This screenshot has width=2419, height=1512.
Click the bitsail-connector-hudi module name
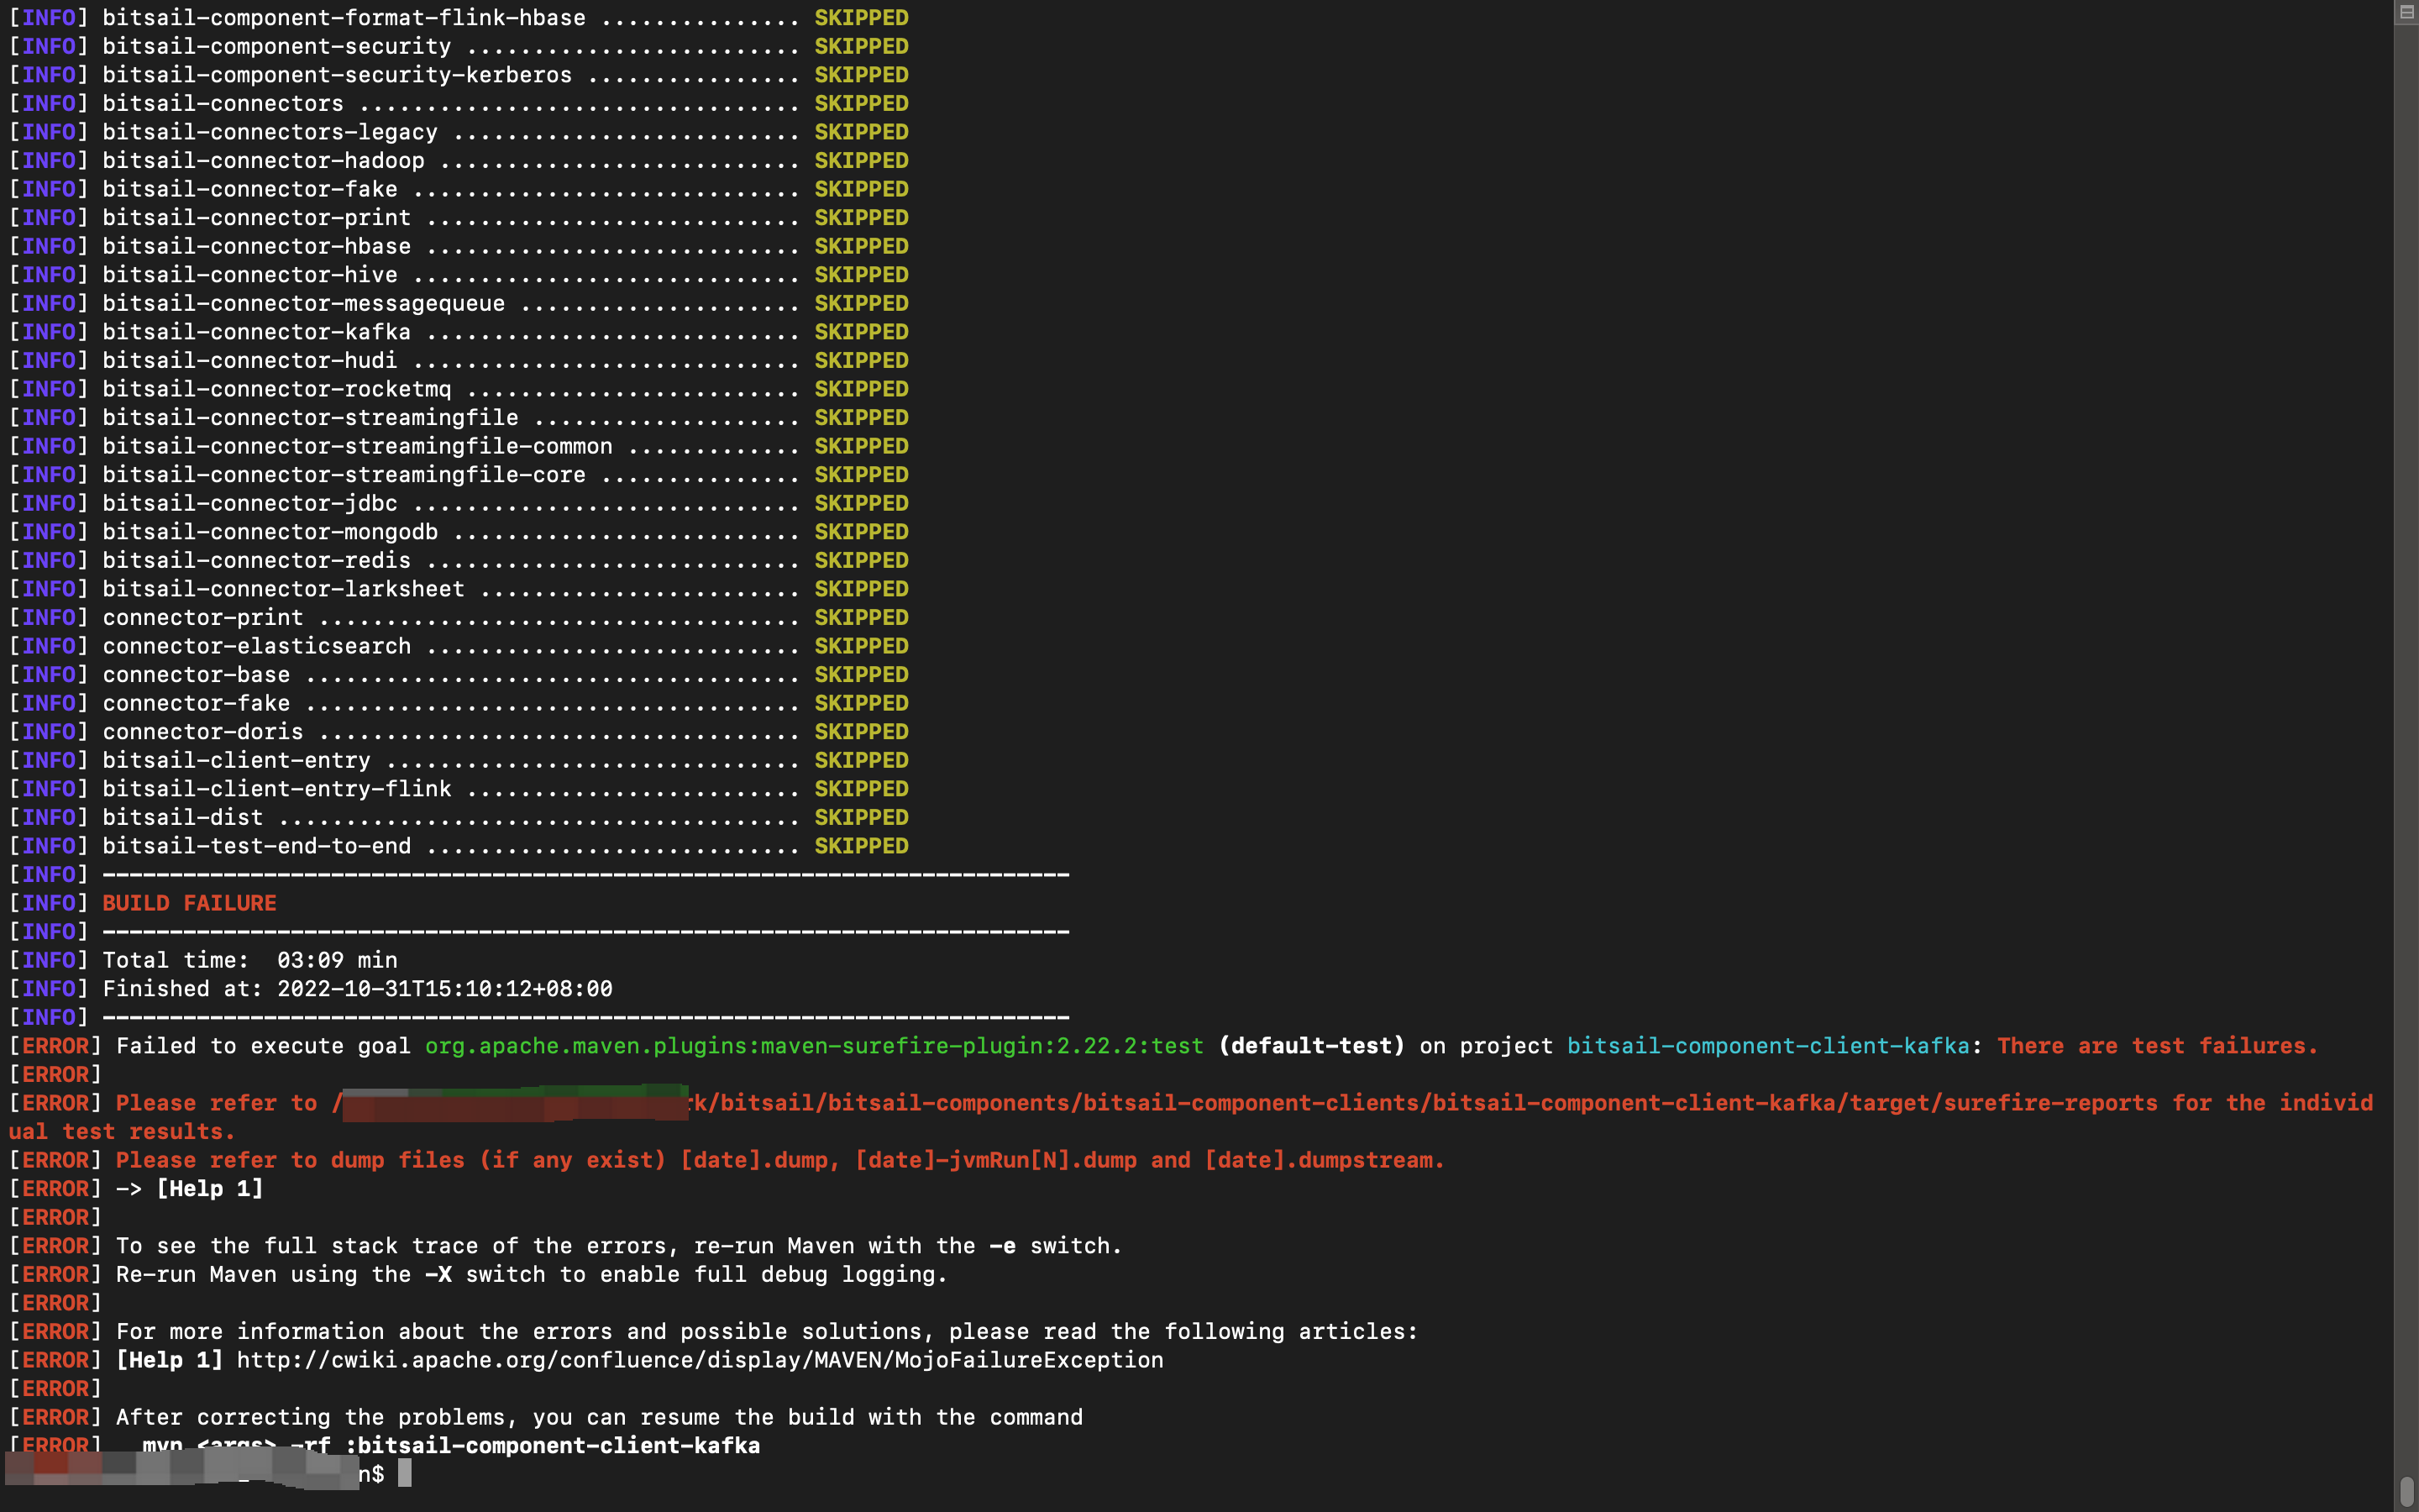[x=250, y=360]
